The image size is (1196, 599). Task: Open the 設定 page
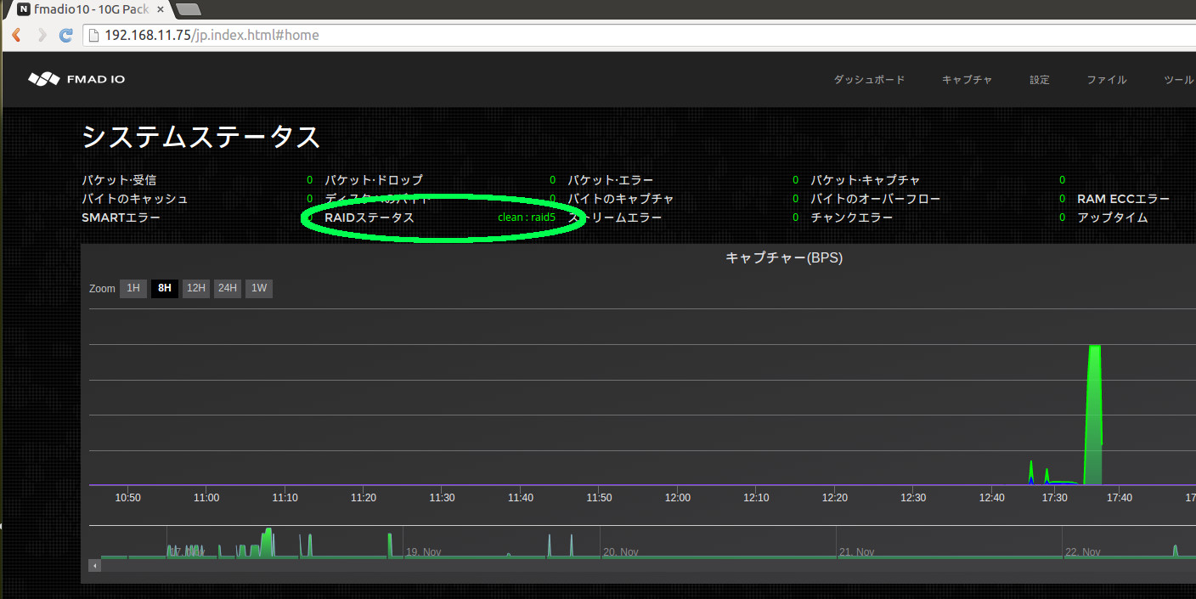point(1039,79)
